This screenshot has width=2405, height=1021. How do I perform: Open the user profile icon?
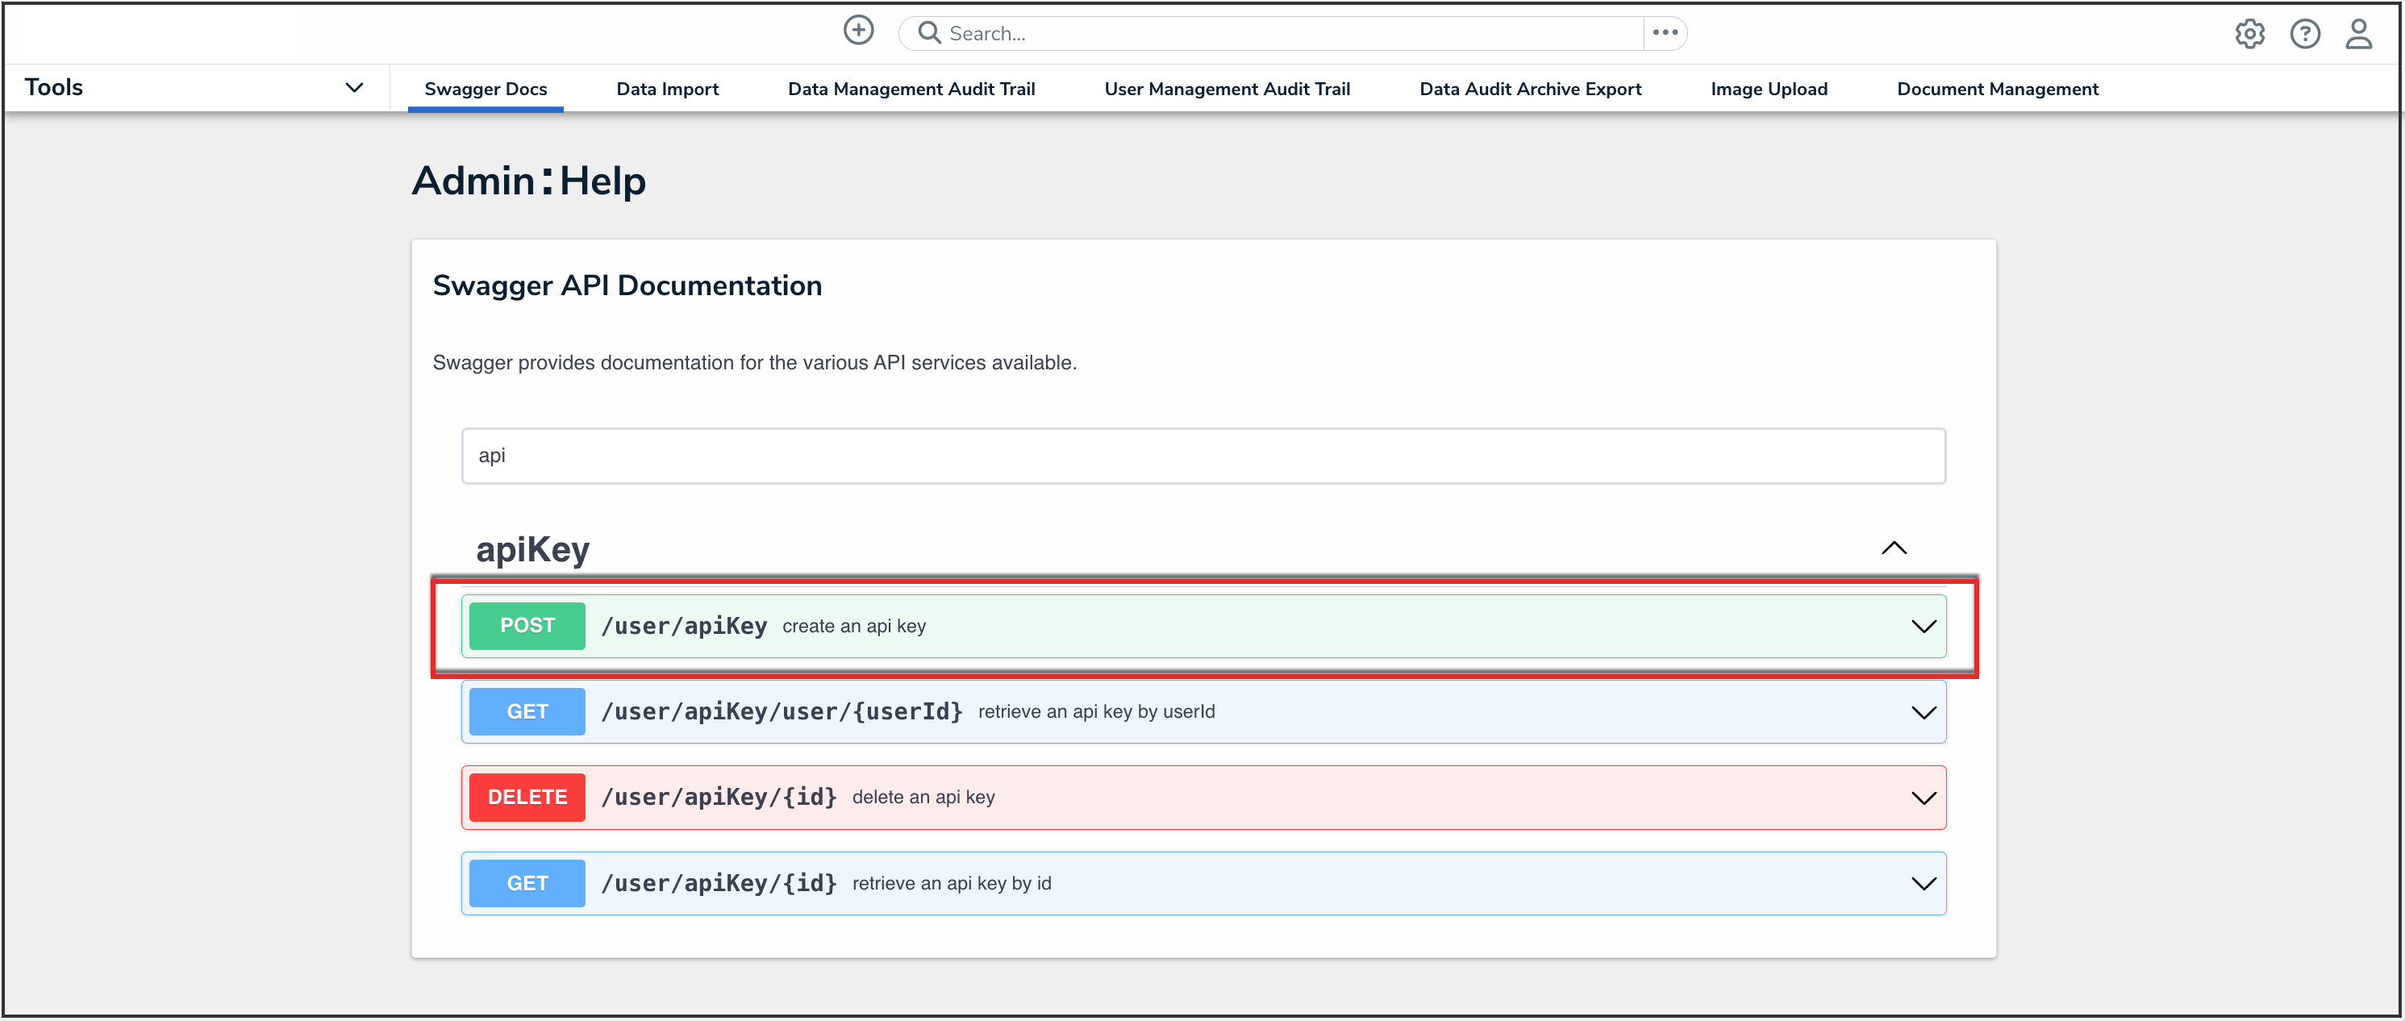point(2358,34)
